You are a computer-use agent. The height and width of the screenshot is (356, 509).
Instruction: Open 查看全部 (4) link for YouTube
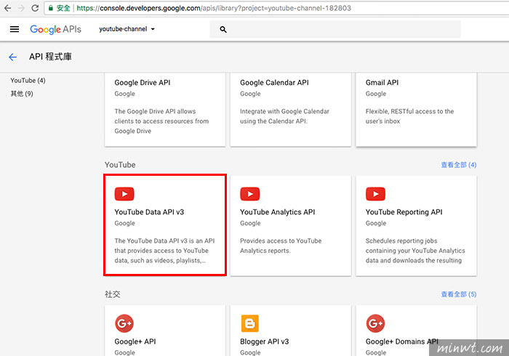pos(458,165)
